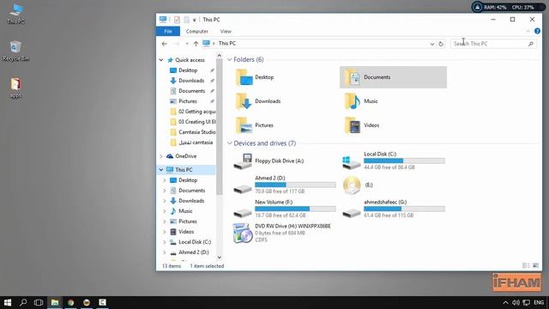Select the Local Disk (C:) drive
The width and height of the screenshot is (549, 309).
[x=394, y=161]
